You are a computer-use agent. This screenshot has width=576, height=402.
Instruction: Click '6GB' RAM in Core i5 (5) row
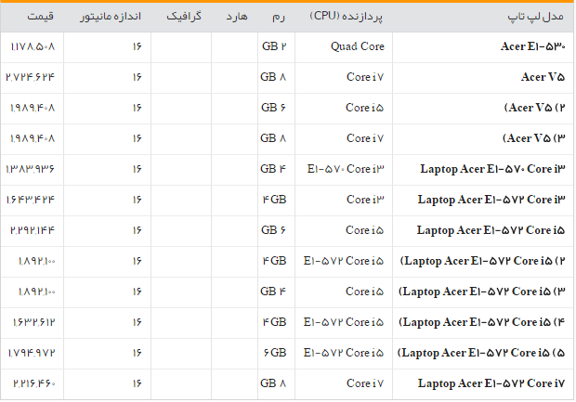(x=274, y=353)
